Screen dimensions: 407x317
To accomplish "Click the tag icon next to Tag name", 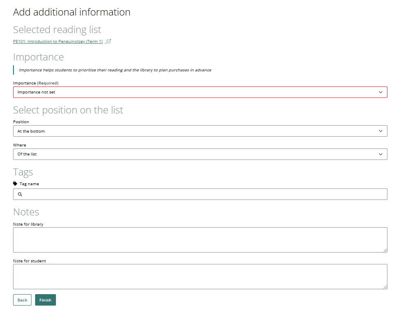I will (x=15, y=184).
